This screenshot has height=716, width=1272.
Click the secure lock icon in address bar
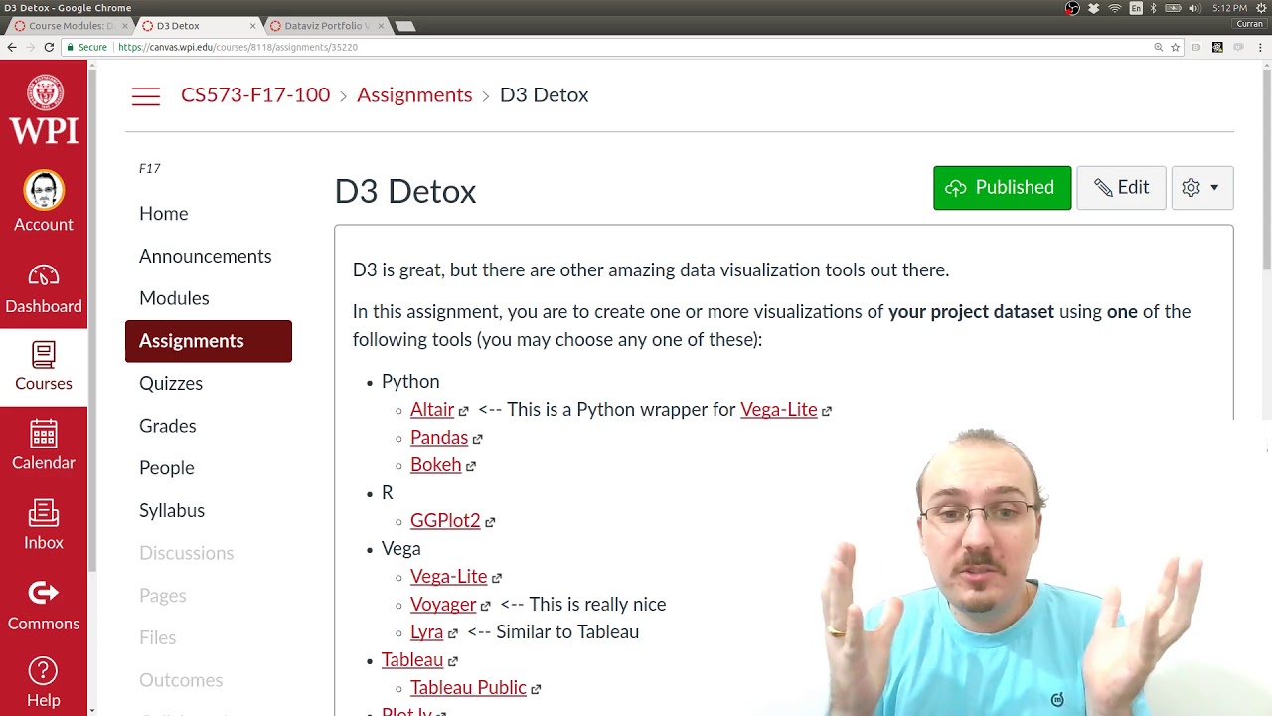tap(70, 47)
